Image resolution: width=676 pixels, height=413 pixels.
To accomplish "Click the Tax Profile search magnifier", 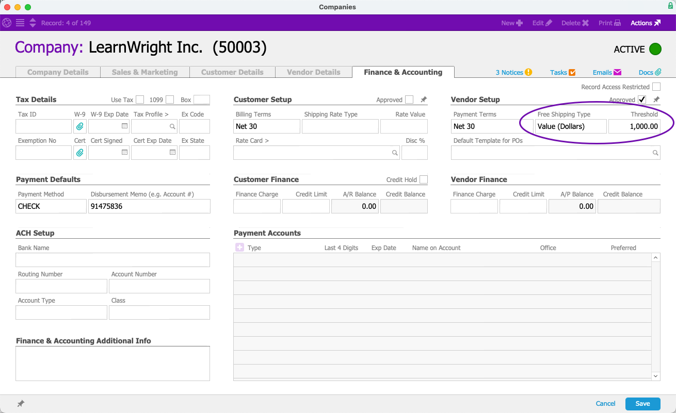I will [x=172, y=126].
